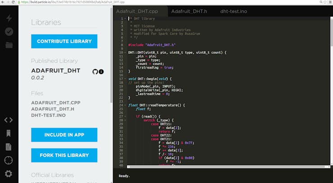Click the bookmark star in address bar
Image resolution: width=333 pixels, height=183 pixels.
coord(325,2)
